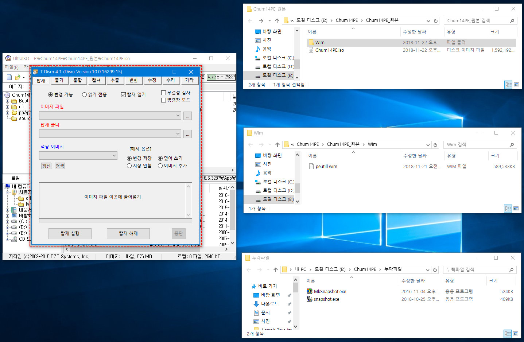Open 음악 in Chum14PE_원본 sidebar
The height and width of the screenshot is (342, 524).
pos(263,49)
